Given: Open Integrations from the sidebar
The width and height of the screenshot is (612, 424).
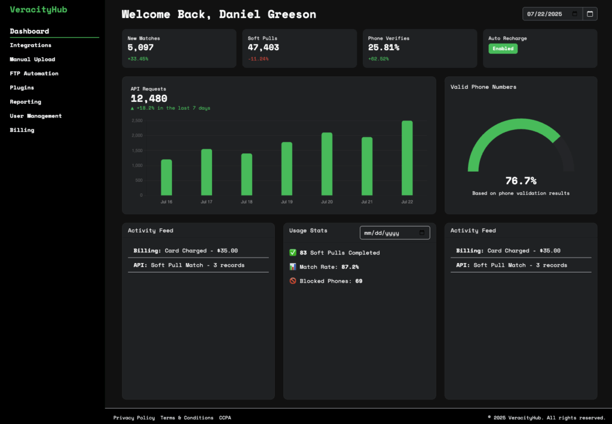Looking at the screenshot, I should [x=30, y=45].
